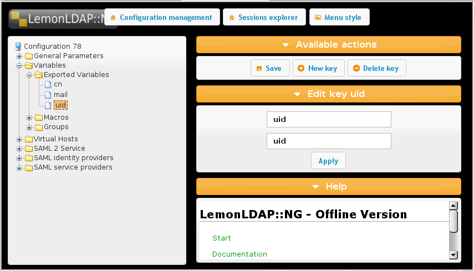
Task: Select the Configuration 78 tree label
Action: click(x=53, y=46)
